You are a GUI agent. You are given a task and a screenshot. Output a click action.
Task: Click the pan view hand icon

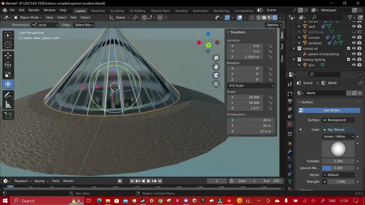[x=216, y=67]
